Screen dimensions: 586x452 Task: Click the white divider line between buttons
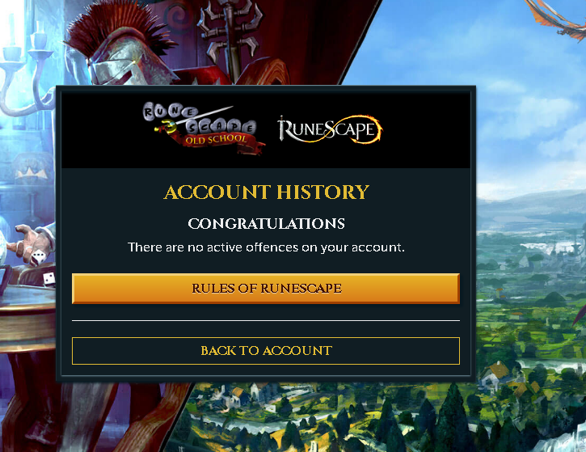(x=266, y=320)
